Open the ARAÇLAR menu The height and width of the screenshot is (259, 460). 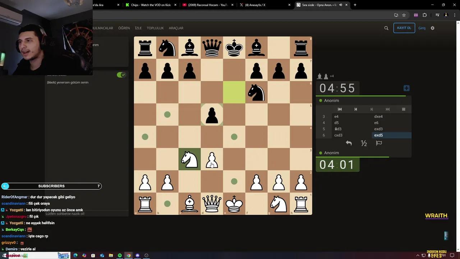click(176, 28)
